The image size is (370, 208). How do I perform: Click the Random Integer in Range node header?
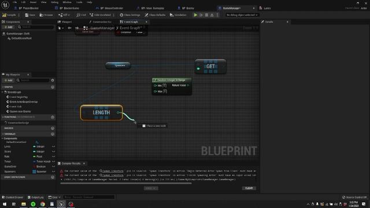coord(172,80)
